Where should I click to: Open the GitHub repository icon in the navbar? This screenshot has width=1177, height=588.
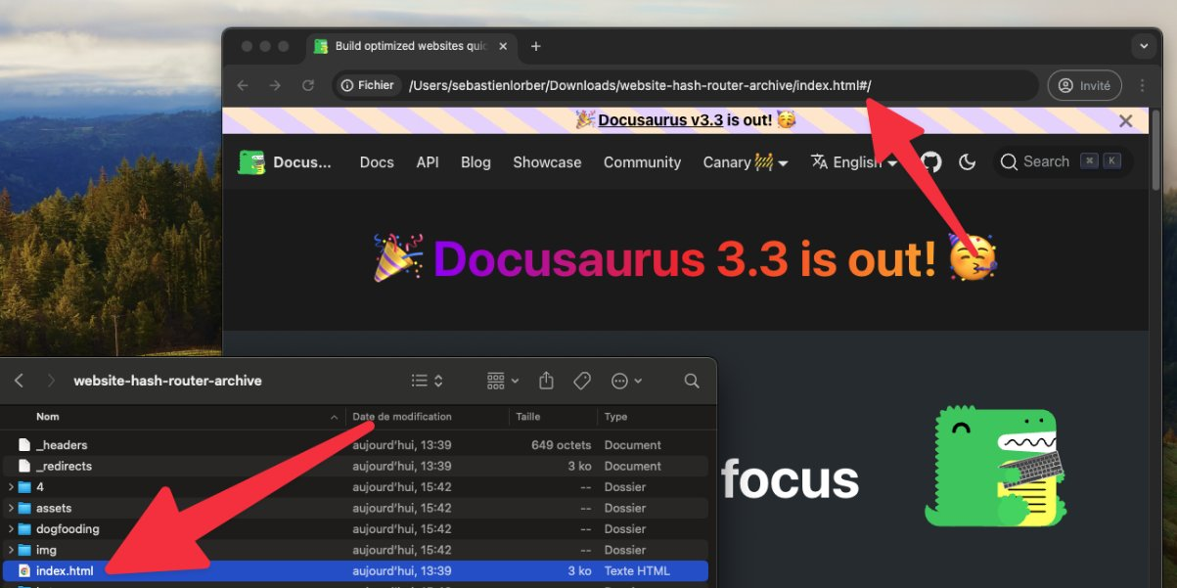coord(929,161)
